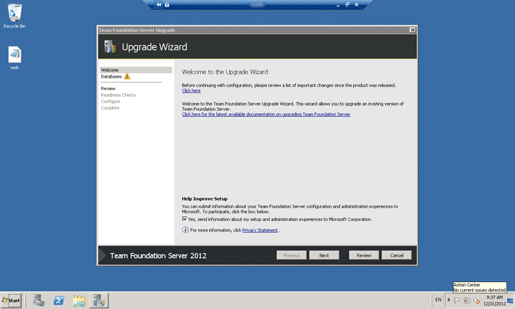Select the Team Foundation Server taskbar item

click(x=99, y=300)
